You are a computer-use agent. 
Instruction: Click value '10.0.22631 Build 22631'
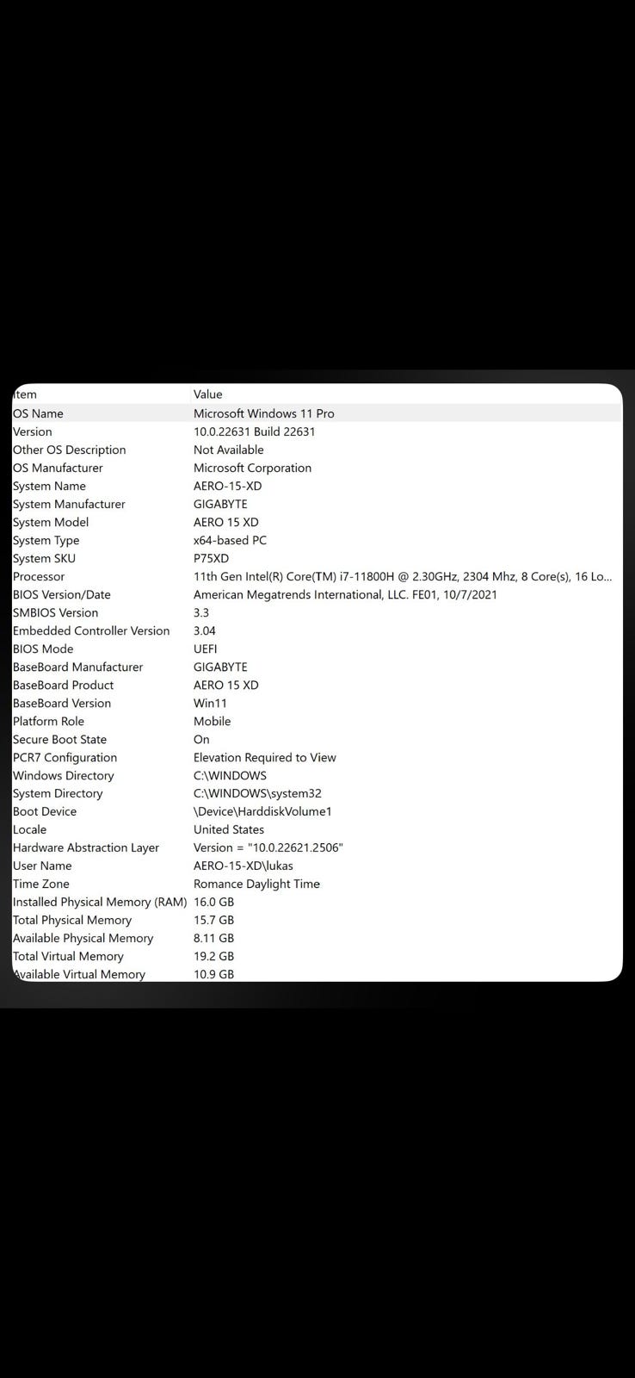point(255,431)
